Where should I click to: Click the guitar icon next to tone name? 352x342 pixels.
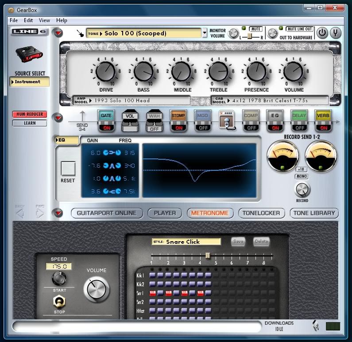[x=80, y=33]
